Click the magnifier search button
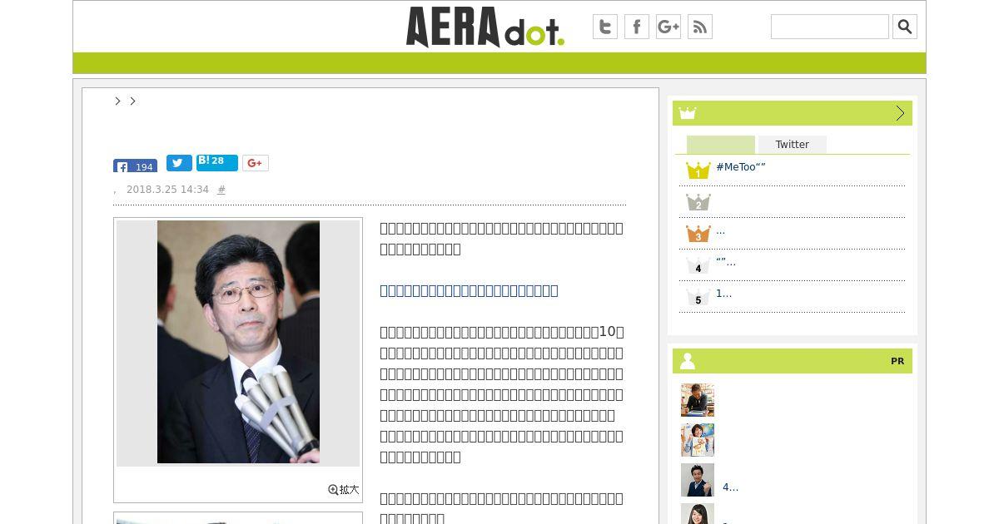Screen dimensions: 999x524 (x=905, y=27)
